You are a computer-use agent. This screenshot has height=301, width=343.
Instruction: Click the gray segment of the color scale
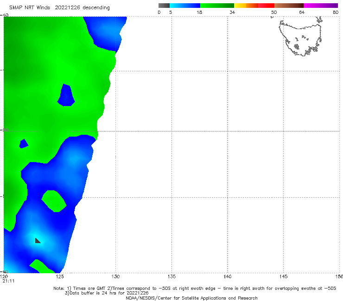point(164,6)
